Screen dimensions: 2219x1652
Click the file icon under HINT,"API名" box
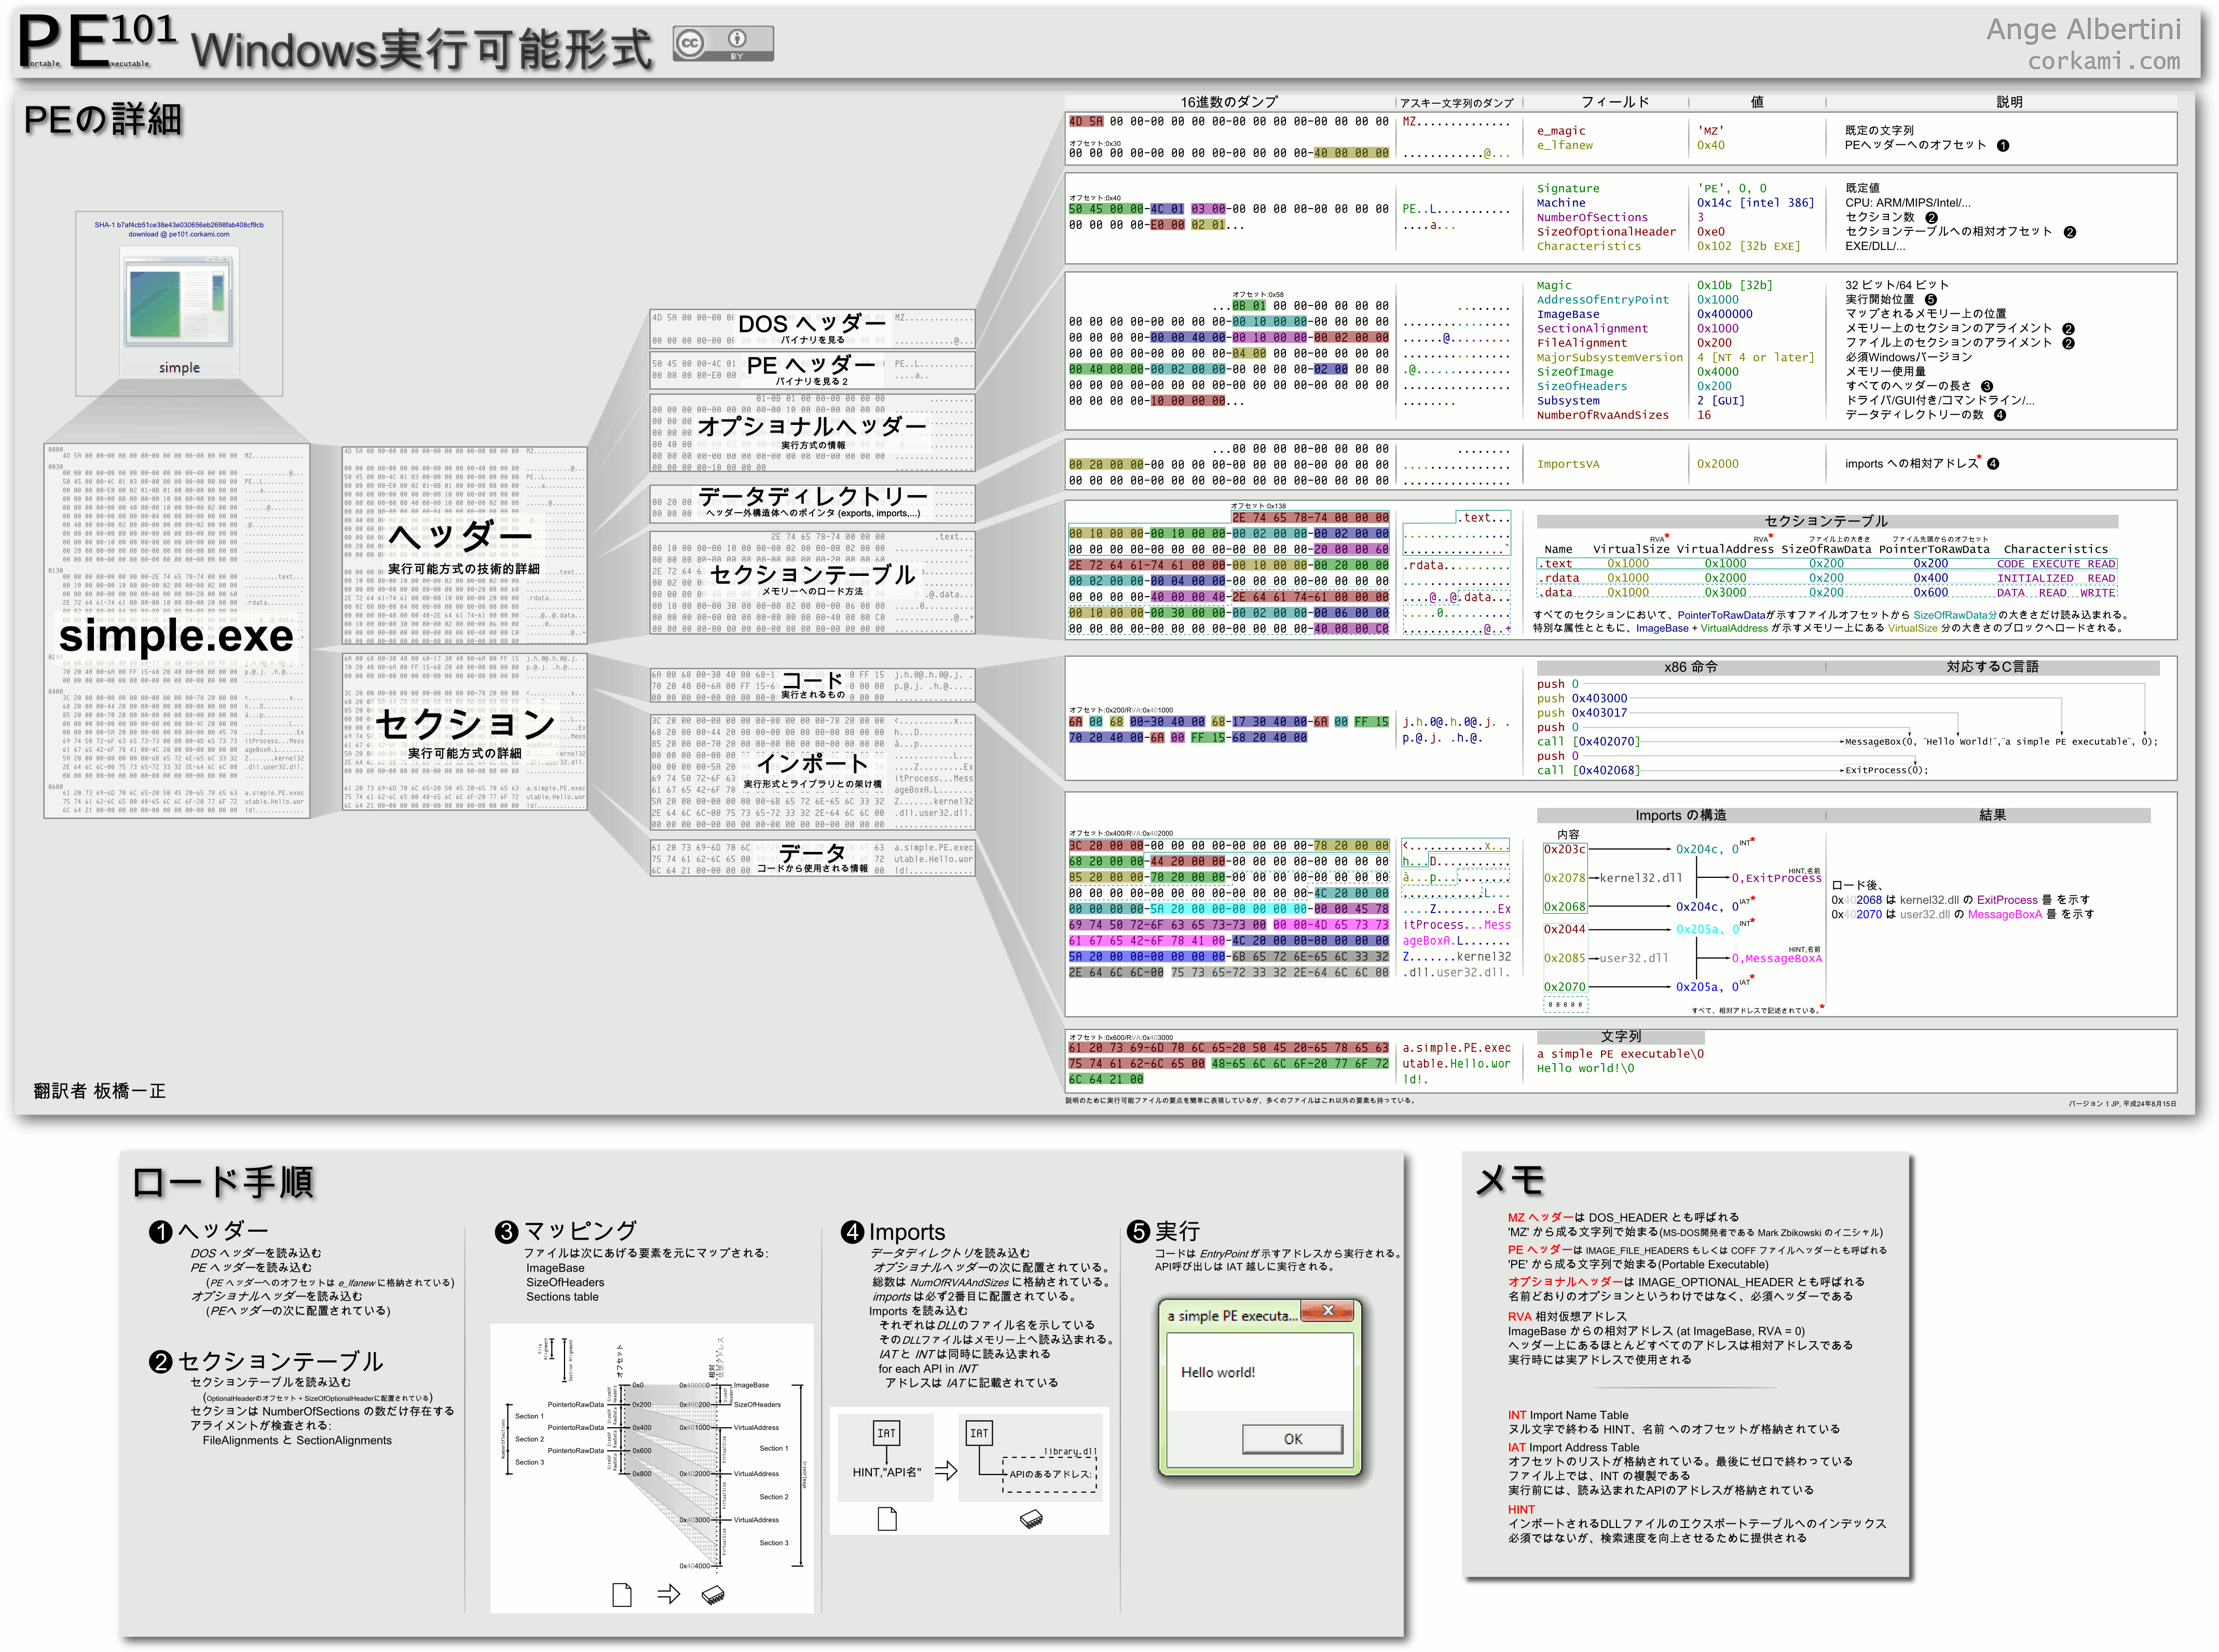point(886,1520)
